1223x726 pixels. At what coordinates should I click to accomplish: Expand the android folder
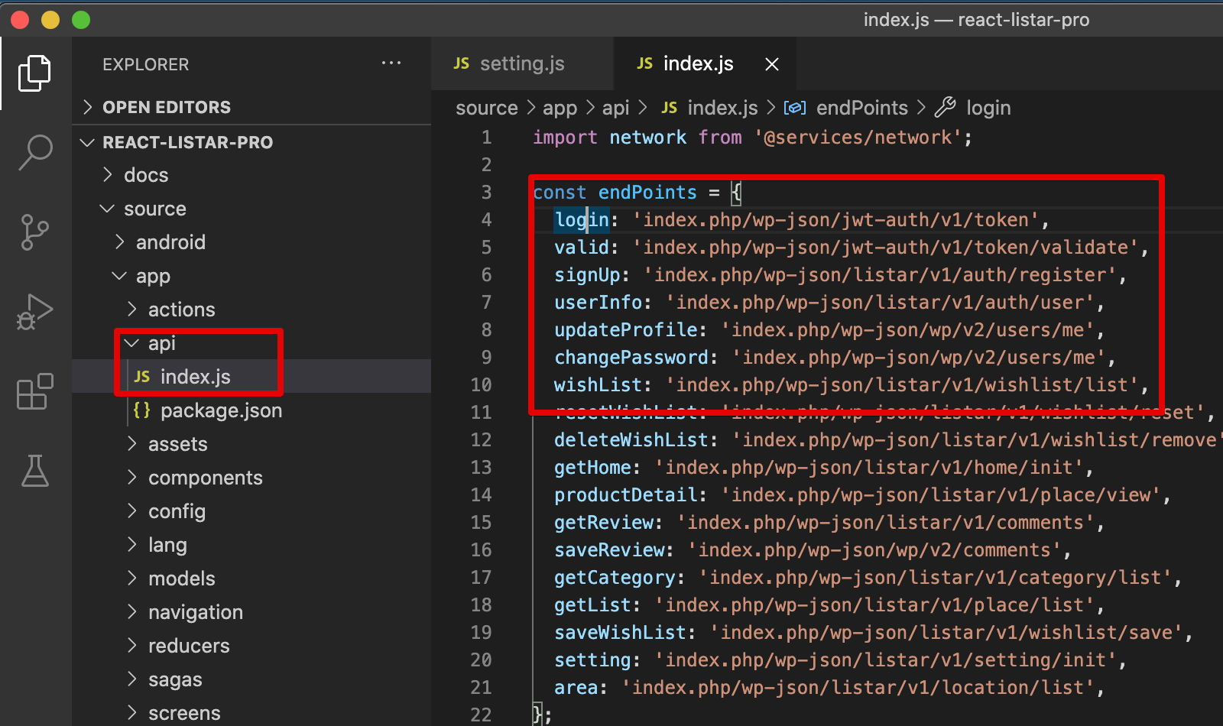click(251, 242)
